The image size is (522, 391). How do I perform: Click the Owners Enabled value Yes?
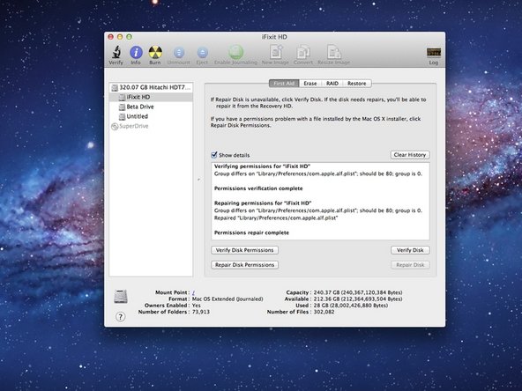pyautogui.click(x=196, y=306)
